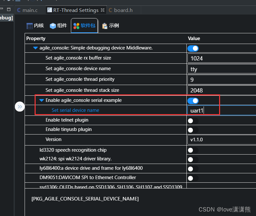Open the main.c editor tab
Screen dimensions: 256x216
[28, 10]
